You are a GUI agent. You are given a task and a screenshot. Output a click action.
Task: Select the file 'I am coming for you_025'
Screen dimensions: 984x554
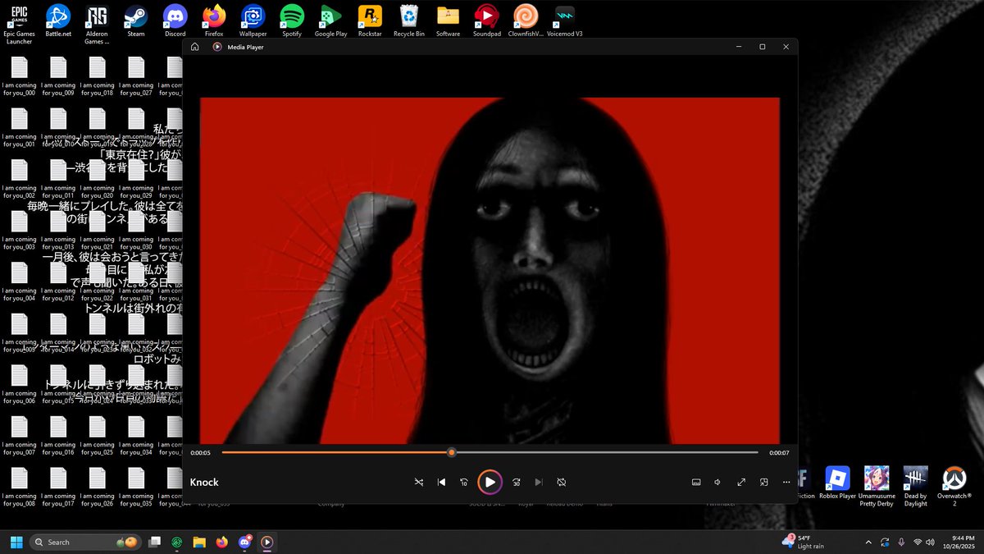[x=97, y=436]
